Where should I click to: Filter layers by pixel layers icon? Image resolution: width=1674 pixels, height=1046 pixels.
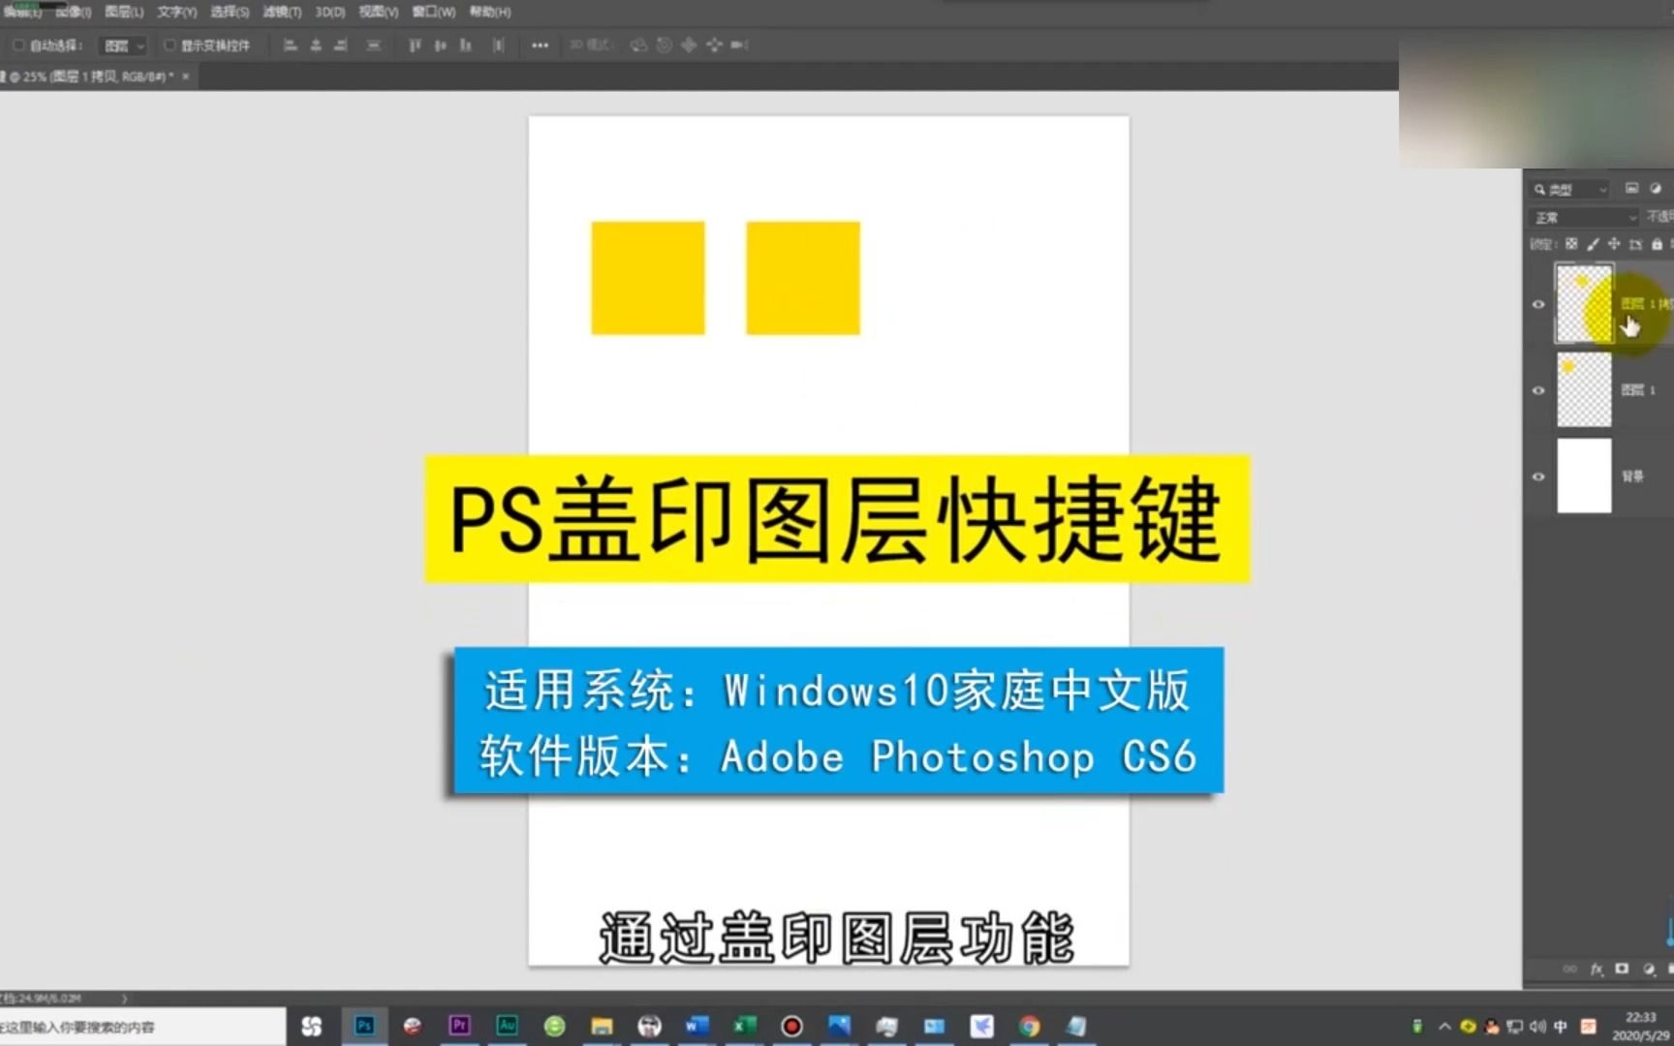tap(1631, 189)
